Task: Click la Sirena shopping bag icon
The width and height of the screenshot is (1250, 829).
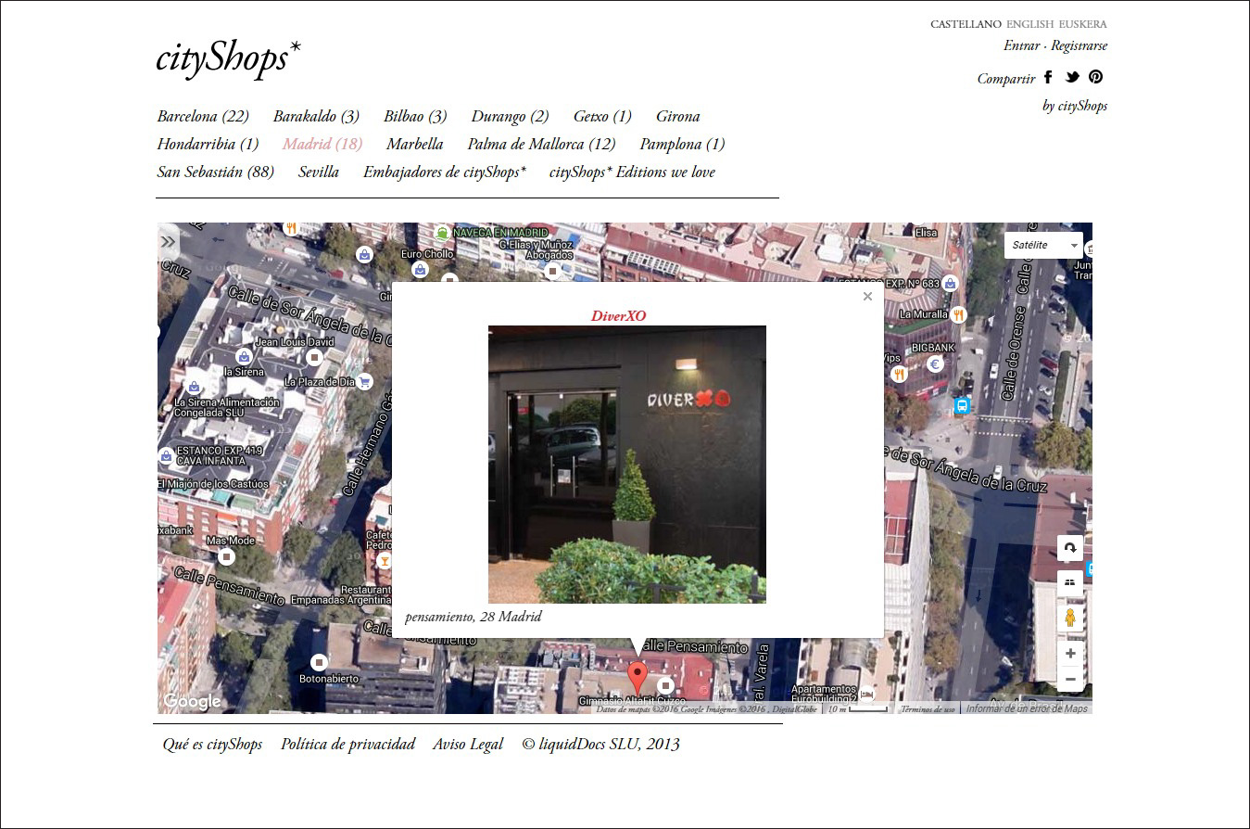Action: tap(244, 356)
